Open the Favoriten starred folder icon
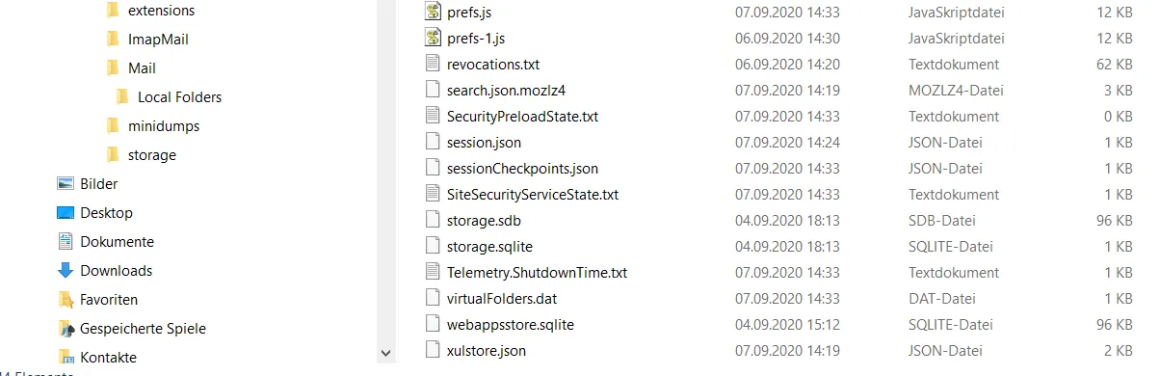 66,300
